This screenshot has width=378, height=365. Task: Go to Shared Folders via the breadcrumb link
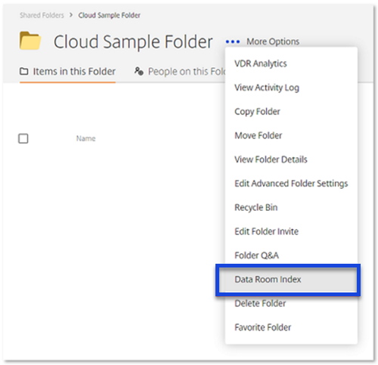(42, 15)
